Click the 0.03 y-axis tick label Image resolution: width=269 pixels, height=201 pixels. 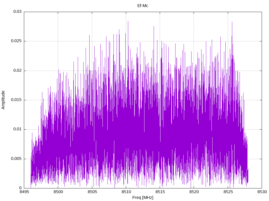17,12
